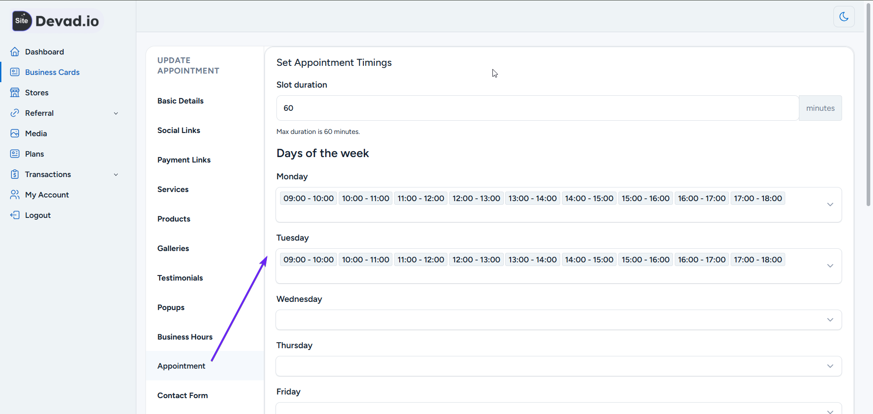Select Tuesday's 11:00 - 12:00 slot
The height and width of the screenshot is (414, 873).
tap(420, 259)
